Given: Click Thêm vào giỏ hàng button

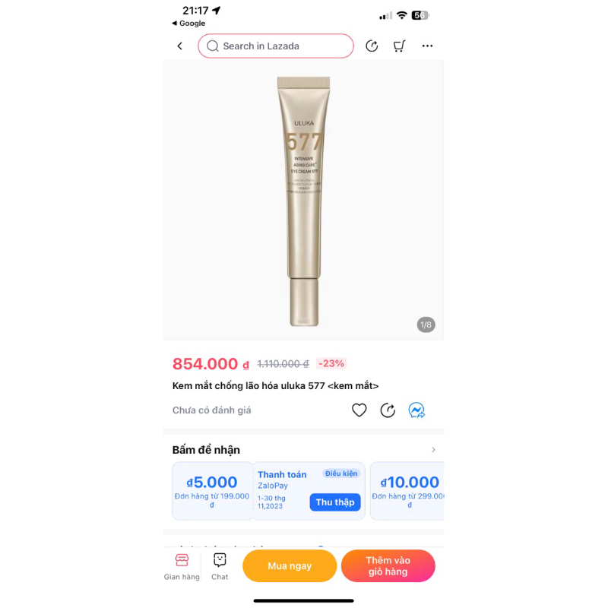Looking at the screenshot, I should [x=388, y=565].
